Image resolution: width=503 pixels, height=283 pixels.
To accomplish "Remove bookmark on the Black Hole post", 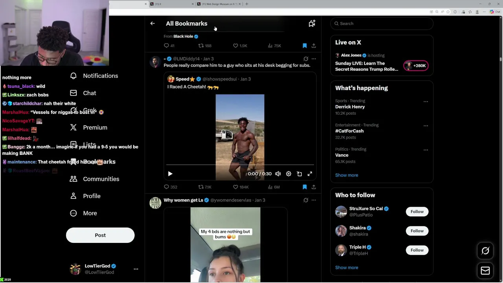I will pyautogui.click(x=305, y=46).
